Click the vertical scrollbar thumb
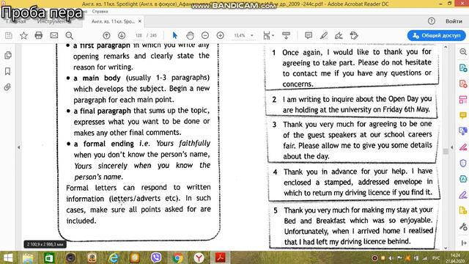Viewport: 469px width, 264px height. click(446, 151)
